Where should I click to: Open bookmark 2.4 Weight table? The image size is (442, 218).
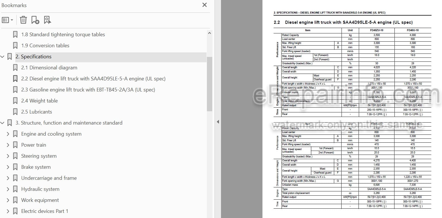(39, 101)
